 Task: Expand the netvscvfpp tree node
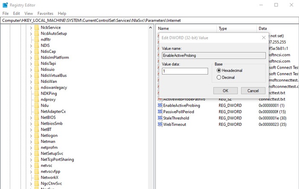point(31,172)
